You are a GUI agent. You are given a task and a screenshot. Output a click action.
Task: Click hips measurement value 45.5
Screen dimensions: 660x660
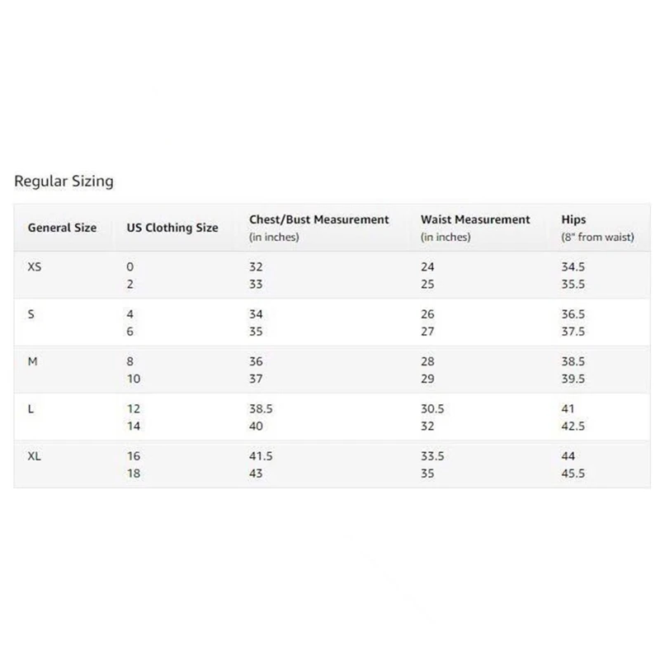pos(573,474)
